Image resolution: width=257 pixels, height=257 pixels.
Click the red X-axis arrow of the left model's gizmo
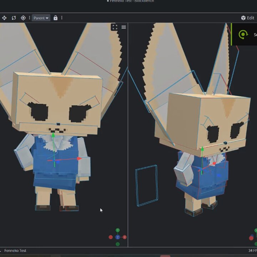point(79,158)
